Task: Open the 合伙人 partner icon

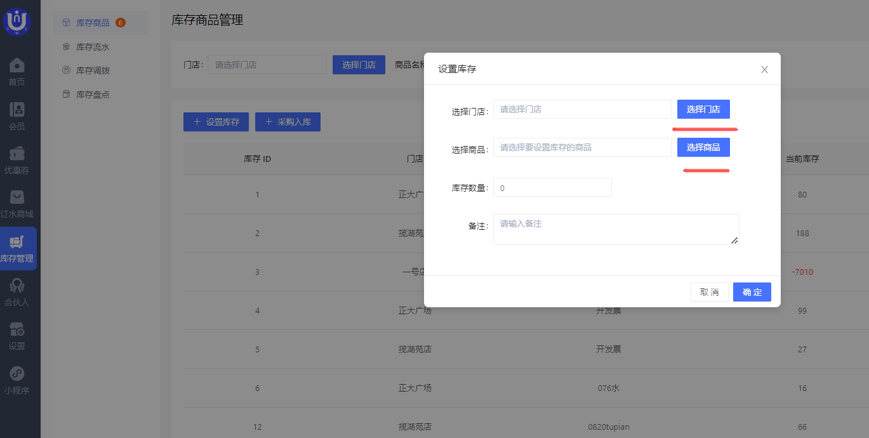Action: point(18,286)
